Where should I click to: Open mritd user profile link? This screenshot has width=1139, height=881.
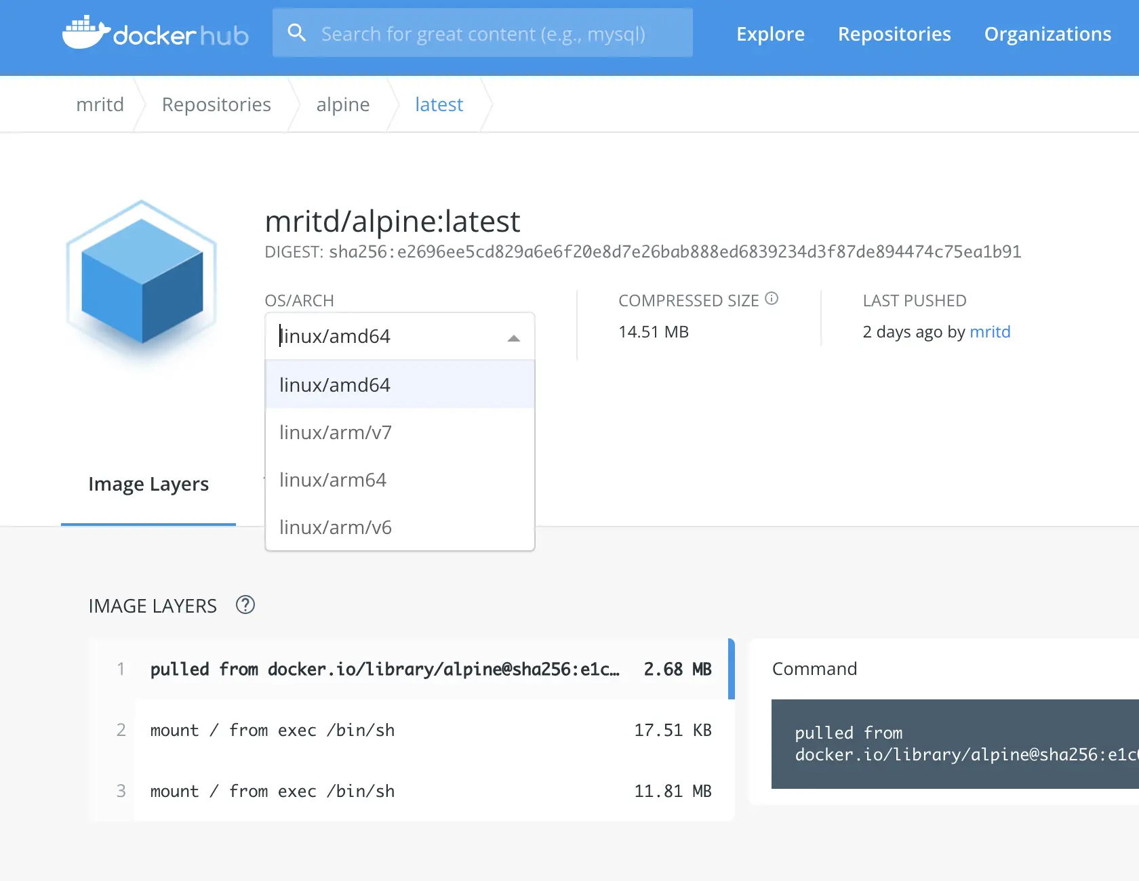(x=990, y=331)
